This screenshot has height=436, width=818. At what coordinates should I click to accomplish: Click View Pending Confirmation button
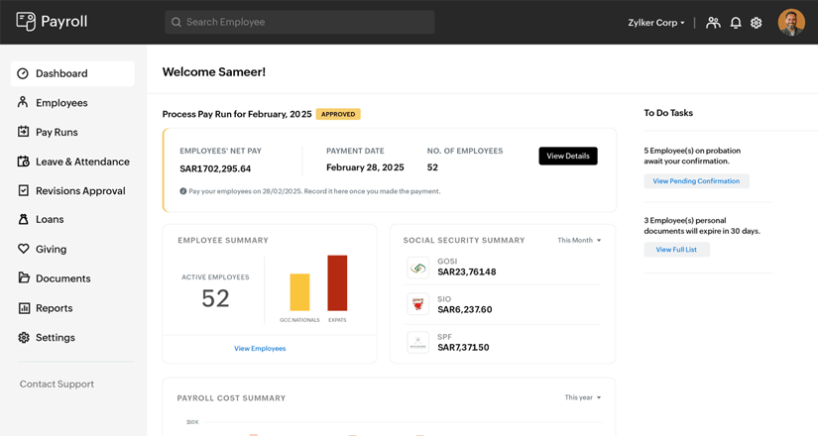(696, 181)
